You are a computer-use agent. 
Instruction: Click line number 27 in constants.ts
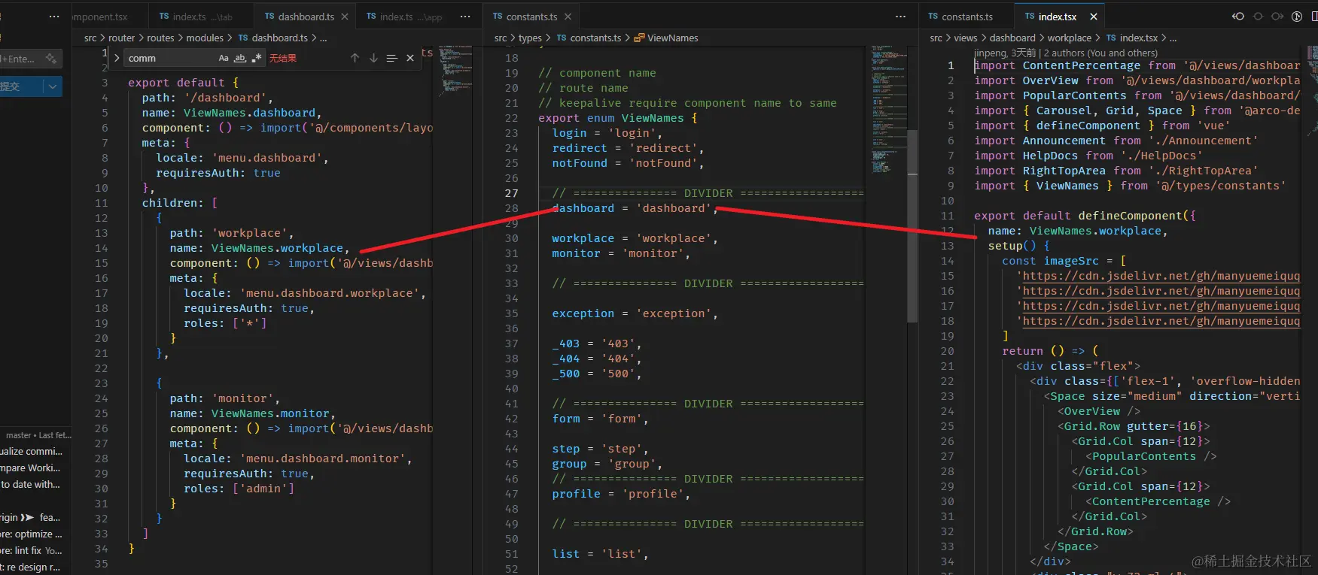tap(511, 193)
